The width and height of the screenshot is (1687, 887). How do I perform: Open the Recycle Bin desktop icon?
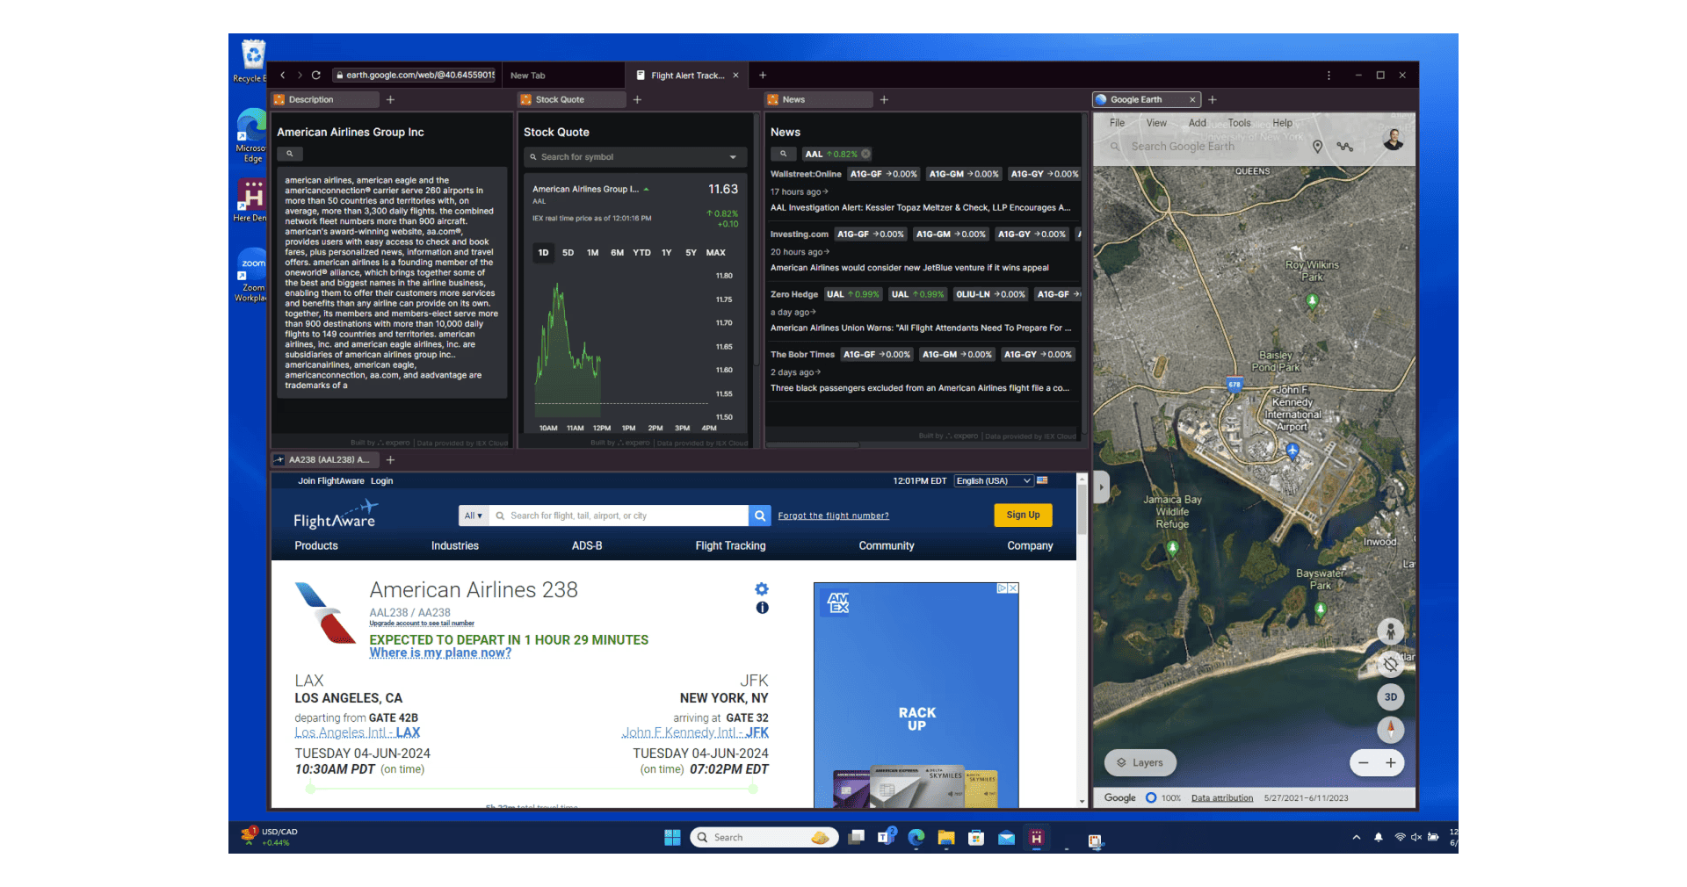coord(253,61)
